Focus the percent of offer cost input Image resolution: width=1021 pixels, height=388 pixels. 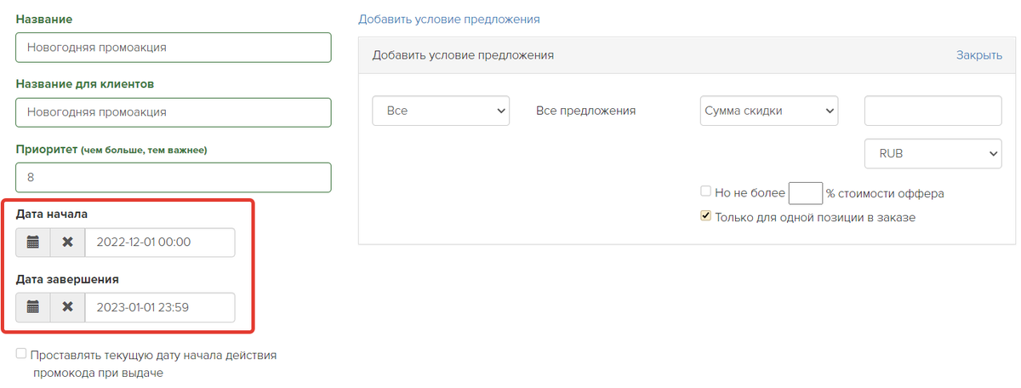[806, 193]
